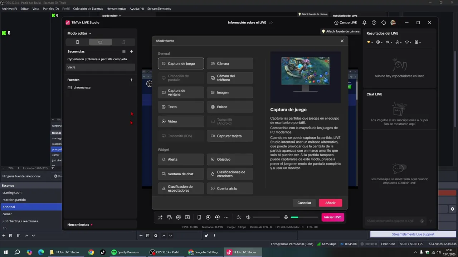Expand the new followers stat dropdown
Screen dimensions: 458x257
coord(399,42)
